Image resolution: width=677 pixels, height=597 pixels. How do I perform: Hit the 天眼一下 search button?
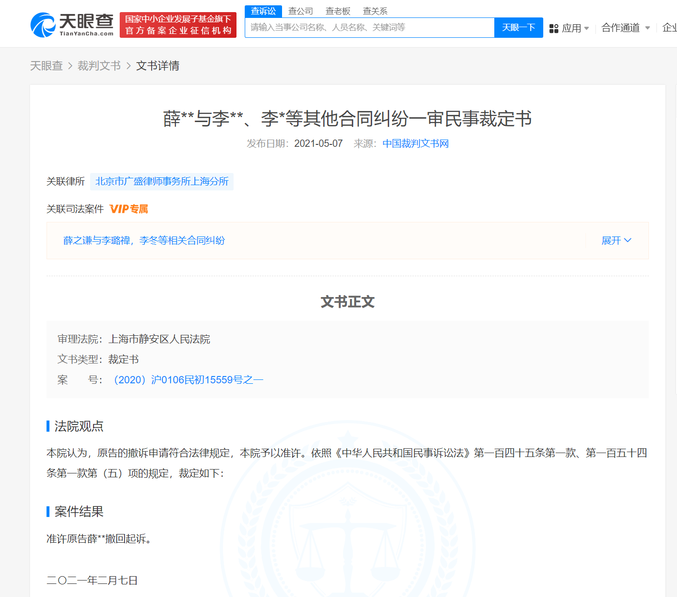tap(519, 28)
